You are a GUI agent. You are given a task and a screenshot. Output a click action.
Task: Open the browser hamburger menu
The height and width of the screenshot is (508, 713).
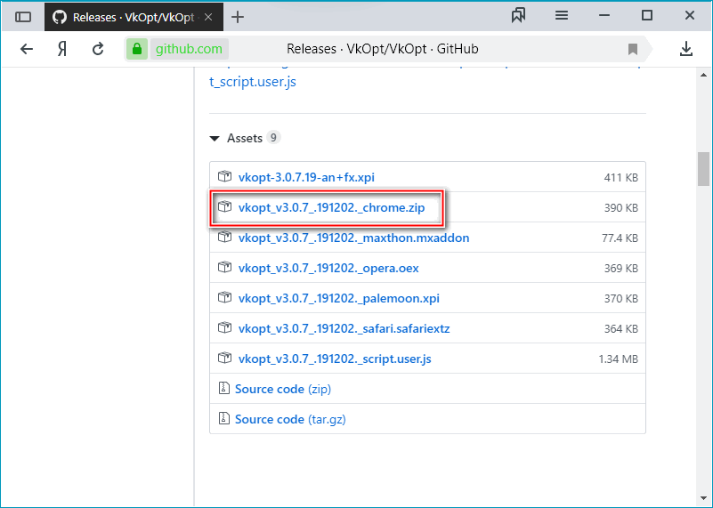pos(562,16)
